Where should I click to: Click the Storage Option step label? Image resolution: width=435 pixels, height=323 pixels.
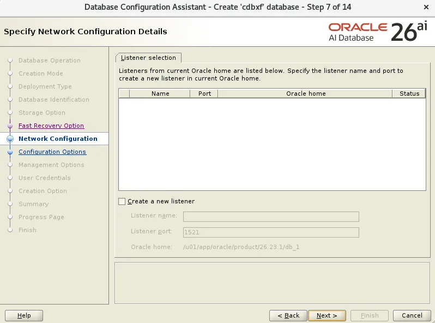[42, 113]
